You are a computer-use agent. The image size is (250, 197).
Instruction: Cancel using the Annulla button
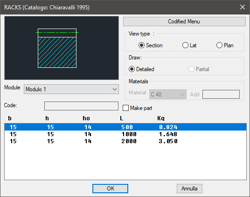(x=189, y=189)
